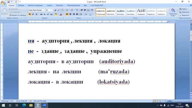Image resolution: width=192 pixels, height=108 pixels.
Task: Align text right
Action: pyautogui.click(x=74, y=14)
